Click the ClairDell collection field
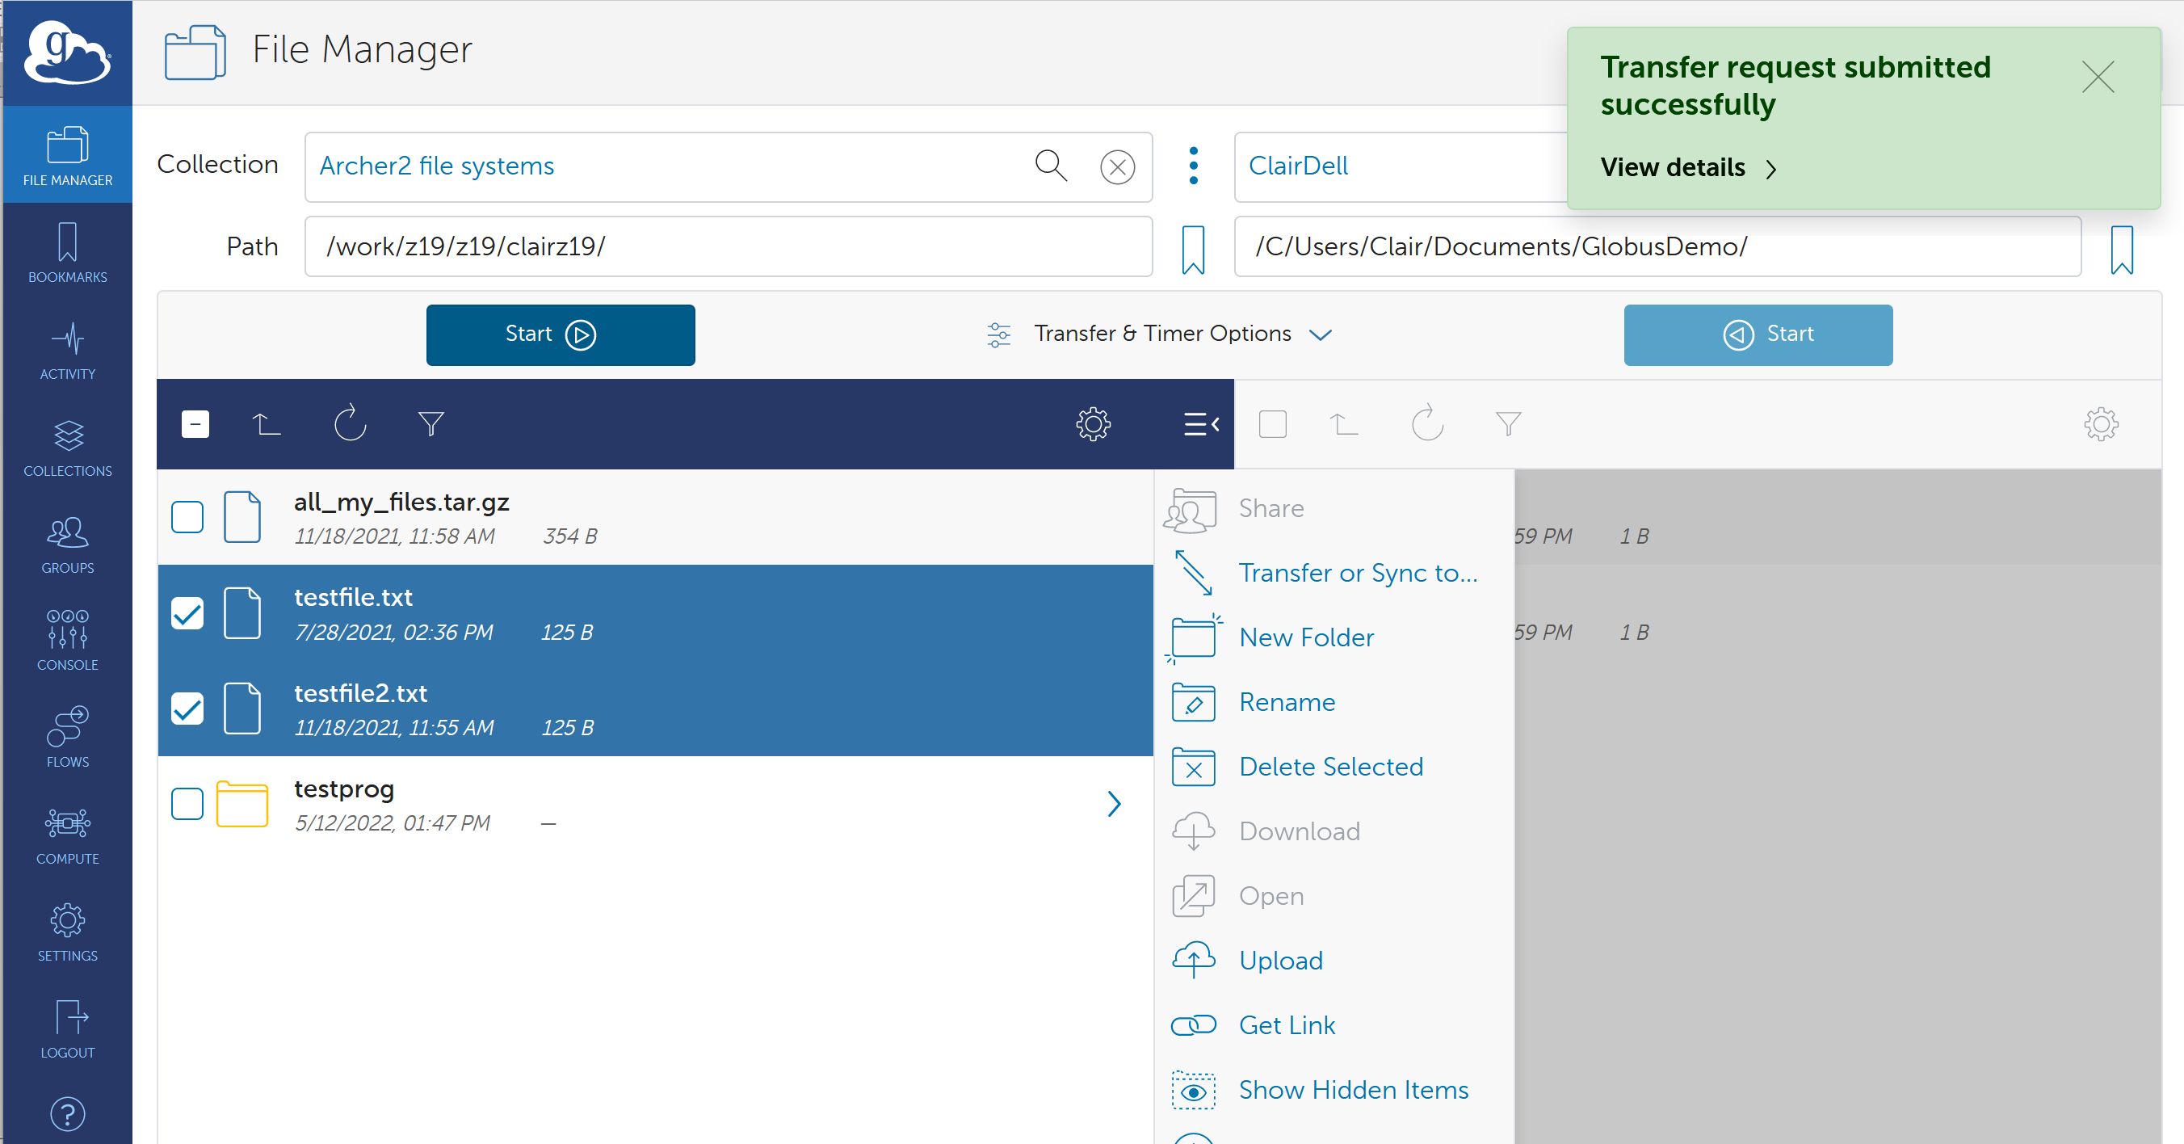 [1399, 166]
